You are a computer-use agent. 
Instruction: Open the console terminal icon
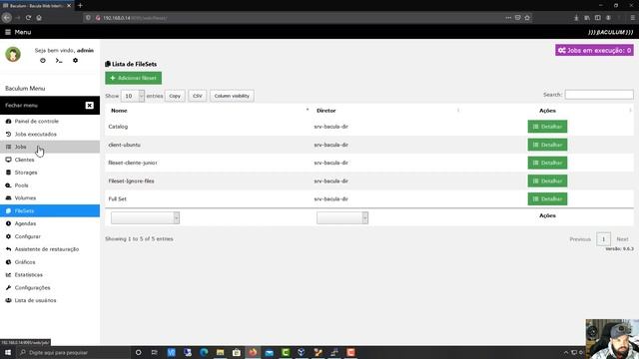(59, 60)
